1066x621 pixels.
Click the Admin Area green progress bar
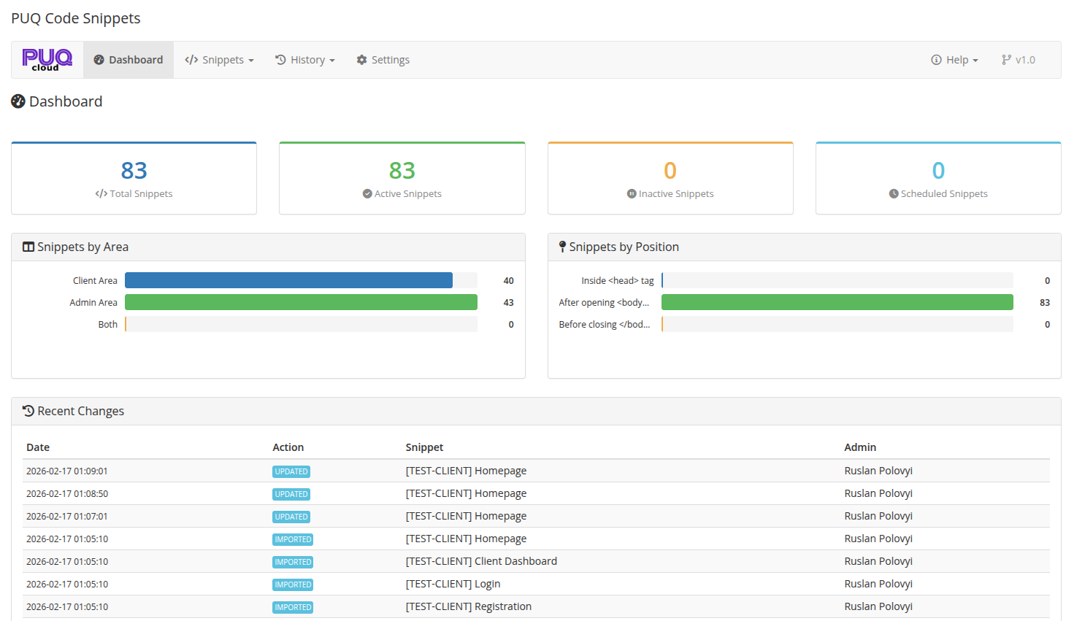click(x=301, y=301)
